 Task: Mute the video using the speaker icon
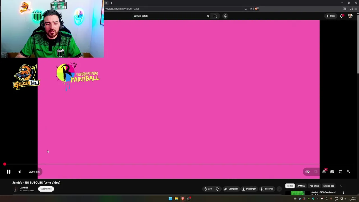[x=20, y=172]
